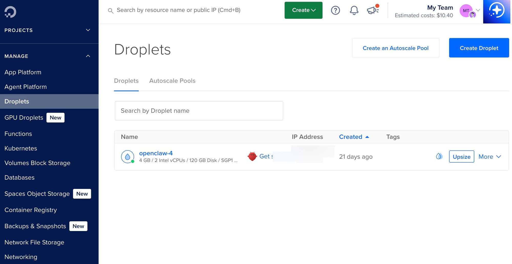Viewport: 512px width, 264px height.
Task: Click the Tags column header
Action: click(393, 137)
